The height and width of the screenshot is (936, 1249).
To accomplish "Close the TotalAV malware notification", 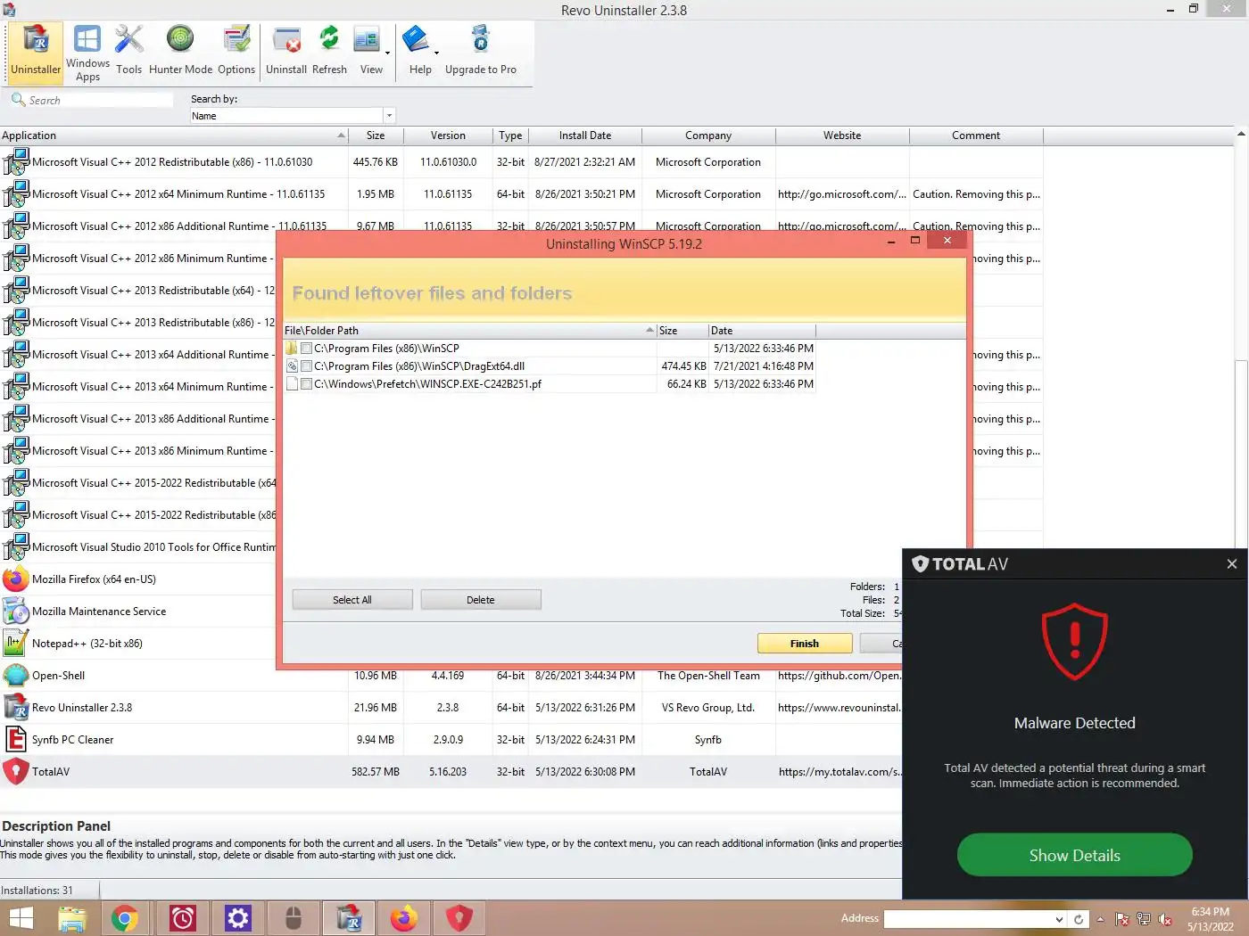I will pos(1231,564).
